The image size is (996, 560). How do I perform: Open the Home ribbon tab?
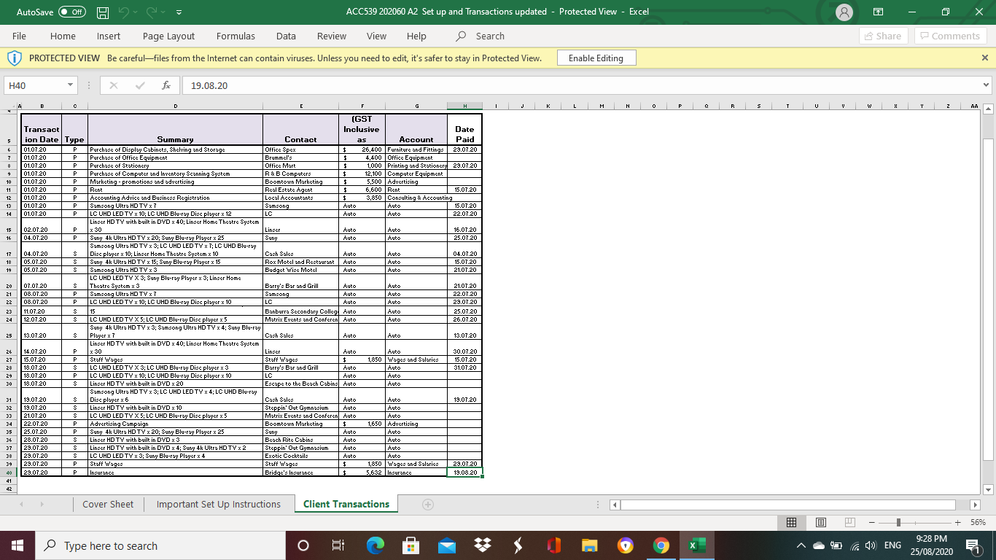click(63, 36)
